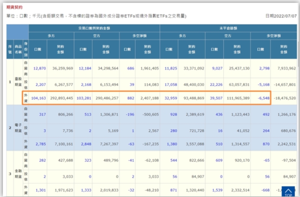Select the 電子期貨 product name cell
Screen dimensions: 300x197
tap(18, 128)
